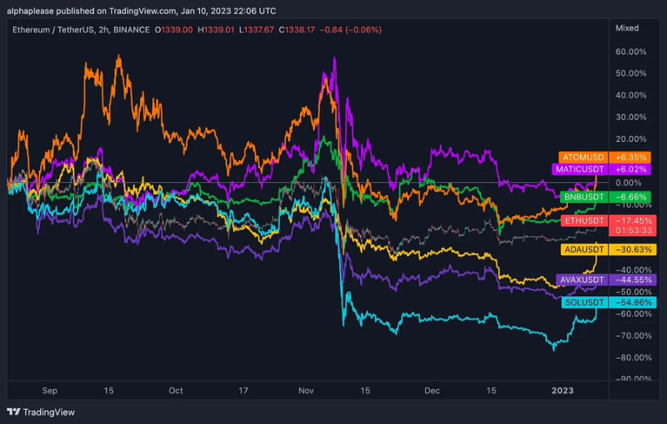Click the +6.35% ATOMUSD value tag
Image resolution: width=667 pixels, height=424 pixels.
633,158
